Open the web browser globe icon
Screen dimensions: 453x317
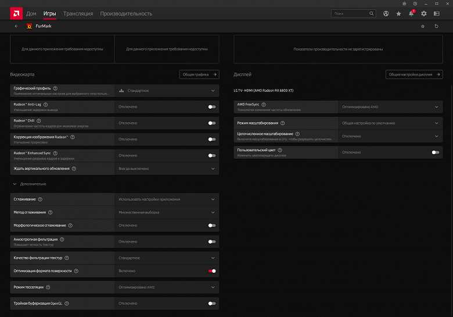tap(386, 13)
